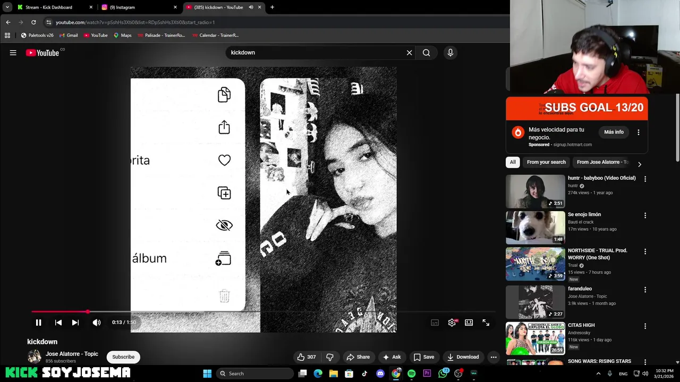This screenshot has width=680, height=382.
Task: Open options for Se enojo limón
Action: 645,216
